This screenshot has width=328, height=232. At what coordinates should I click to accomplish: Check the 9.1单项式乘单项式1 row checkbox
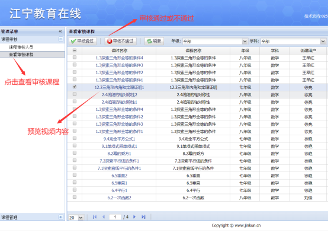click(75, 145)
